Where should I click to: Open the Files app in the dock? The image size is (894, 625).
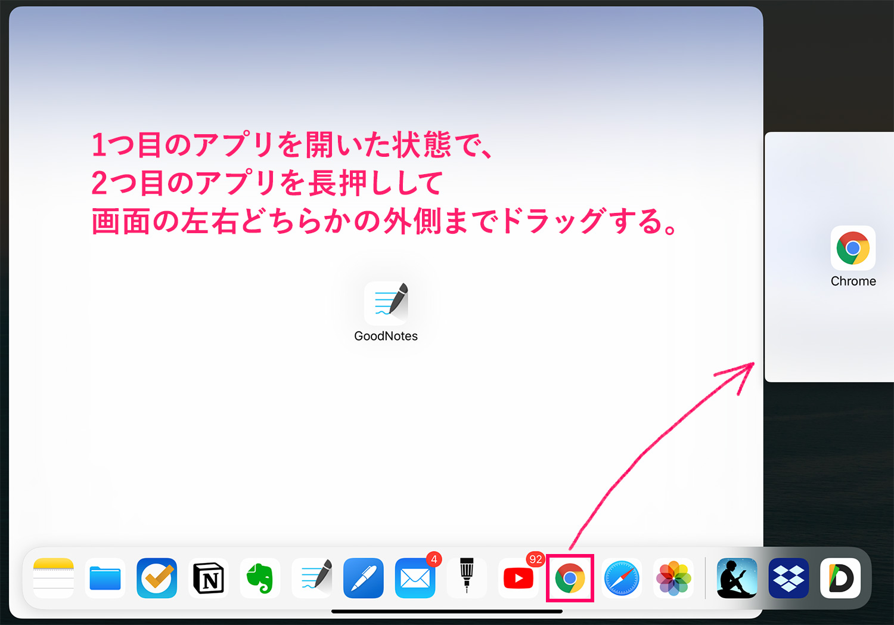105,578
